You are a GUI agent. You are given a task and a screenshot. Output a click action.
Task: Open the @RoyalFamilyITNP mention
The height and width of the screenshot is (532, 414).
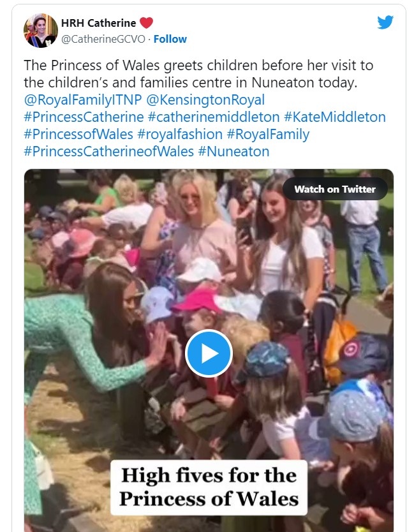(82, 100)
